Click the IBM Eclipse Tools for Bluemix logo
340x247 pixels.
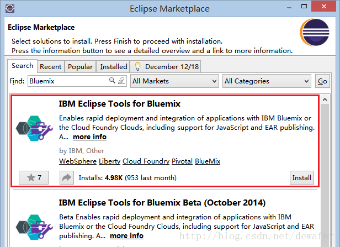pos(34,128)
